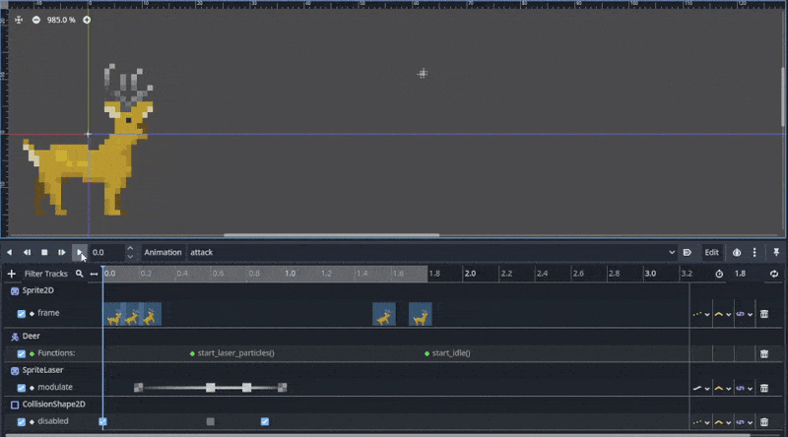788x437 pixels.
Task: Delete the frame track with trash icon
Action: [x=764, y=314]
